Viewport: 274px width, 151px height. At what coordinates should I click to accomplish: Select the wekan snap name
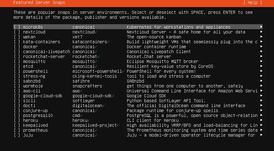(x=29, y=37)
